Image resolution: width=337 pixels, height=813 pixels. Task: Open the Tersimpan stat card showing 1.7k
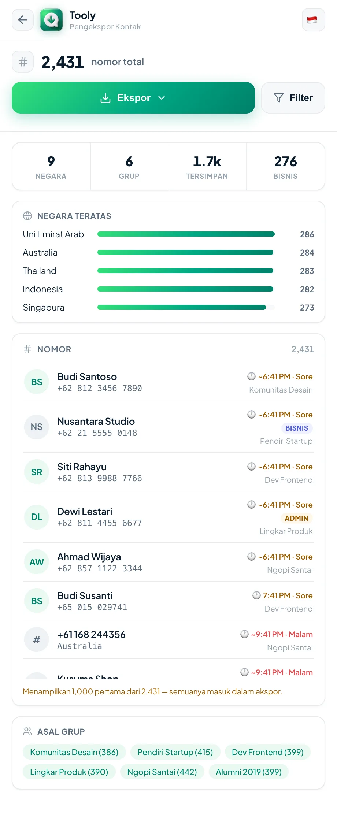207,167
